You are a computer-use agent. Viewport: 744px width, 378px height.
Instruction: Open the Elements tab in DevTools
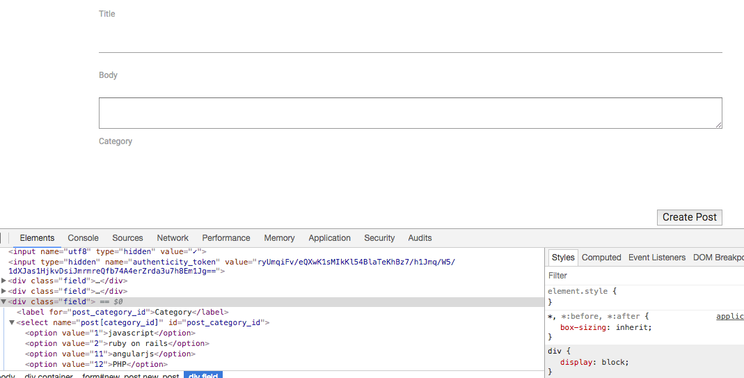pos(37,238)
